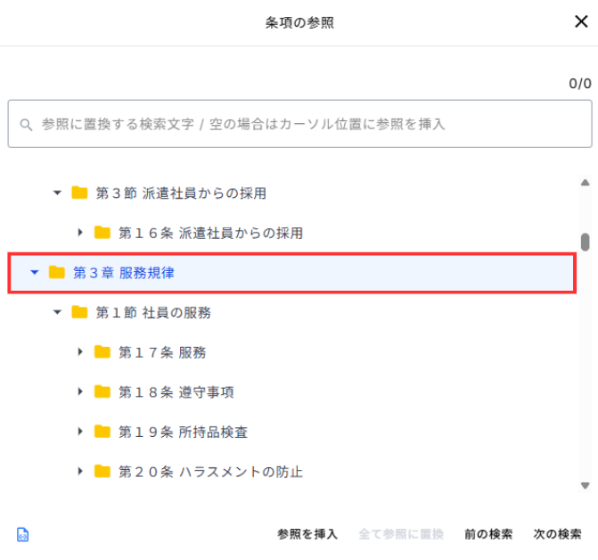Collapse the 第3章 服務規律 chapter
Viewport: 598px width, 560px height.
[x=35, y=273]
